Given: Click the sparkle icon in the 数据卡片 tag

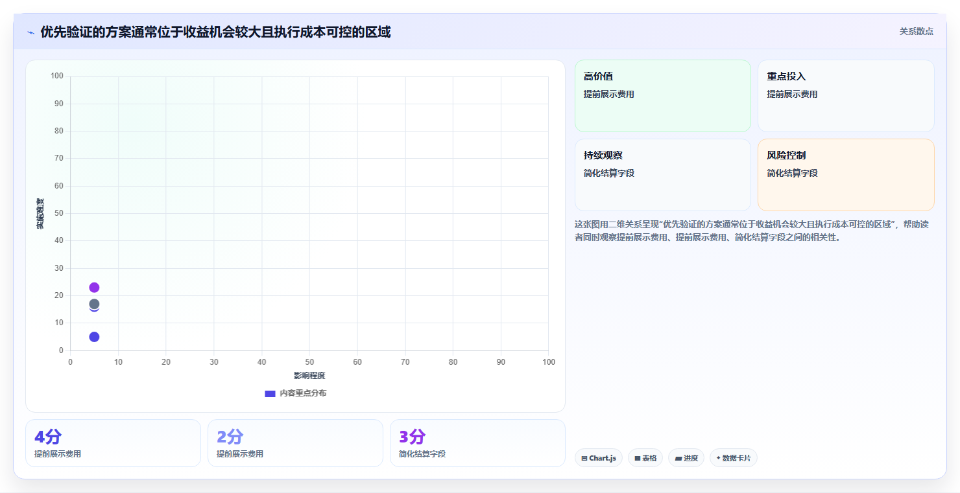Looking at the screenshot, I should tap(719, 458).
